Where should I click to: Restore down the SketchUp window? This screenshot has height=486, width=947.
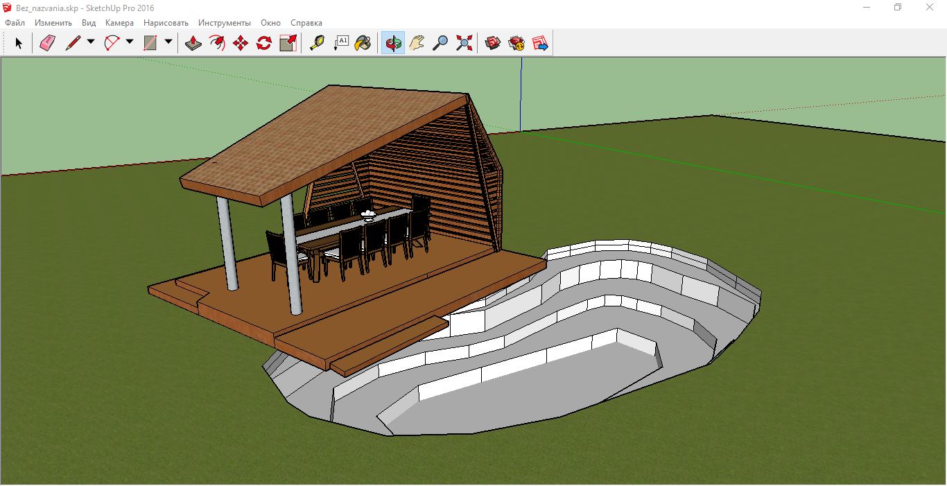pos(898,8)
